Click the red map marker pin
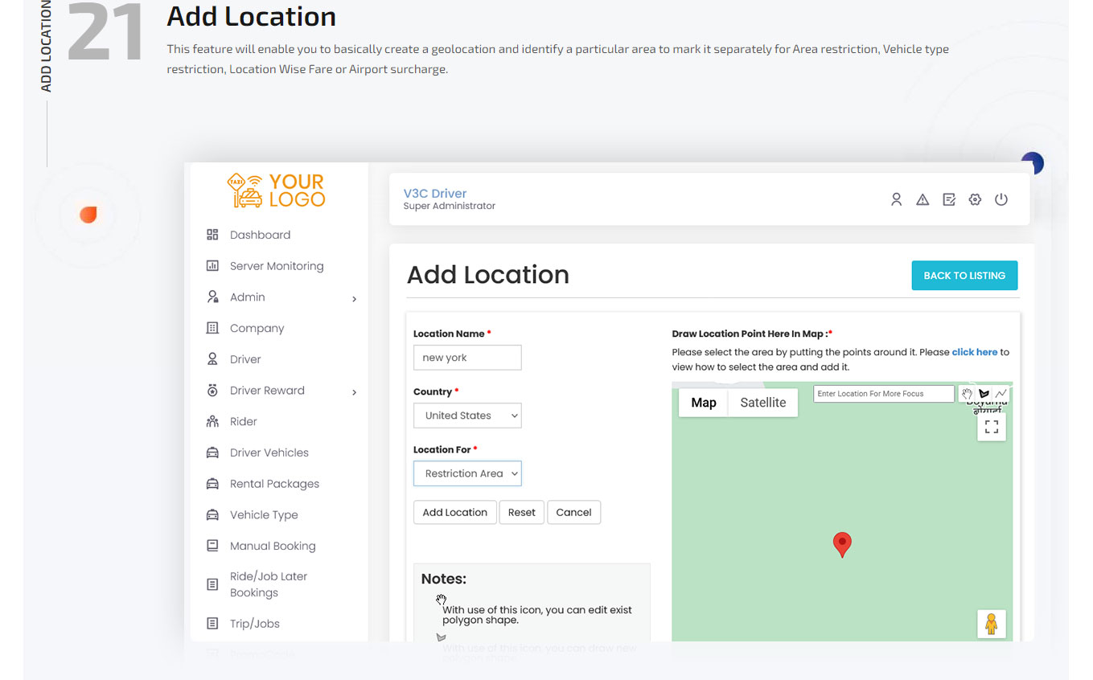This screenshot has width=1093, height=680. coord(842,544)
